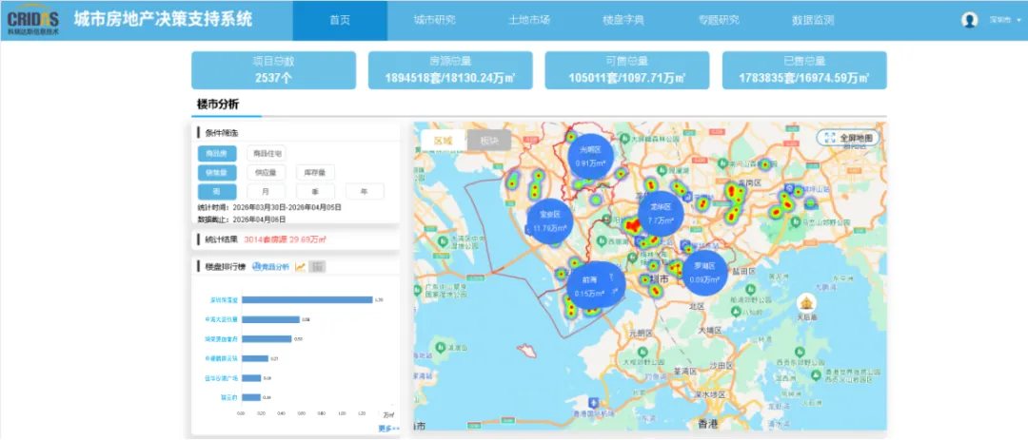The height and width of the screenshot is (440, 1028).
Task: Click the 天后庙 landmark icon on map
Action: 806,304
